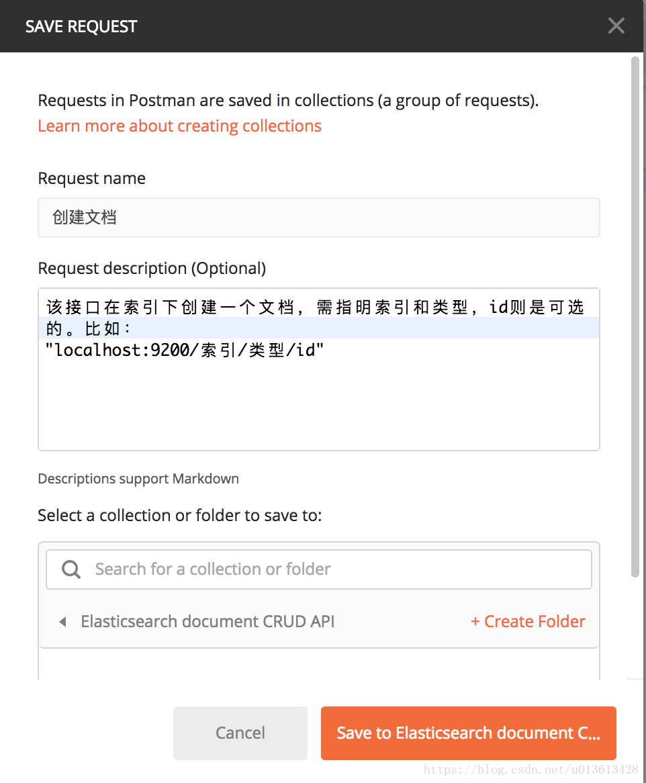Image resolution: width=646 pixels, height=783 pixels.
Task: Click the magnifier icon in the collection search box
Action: click(71, 569)
